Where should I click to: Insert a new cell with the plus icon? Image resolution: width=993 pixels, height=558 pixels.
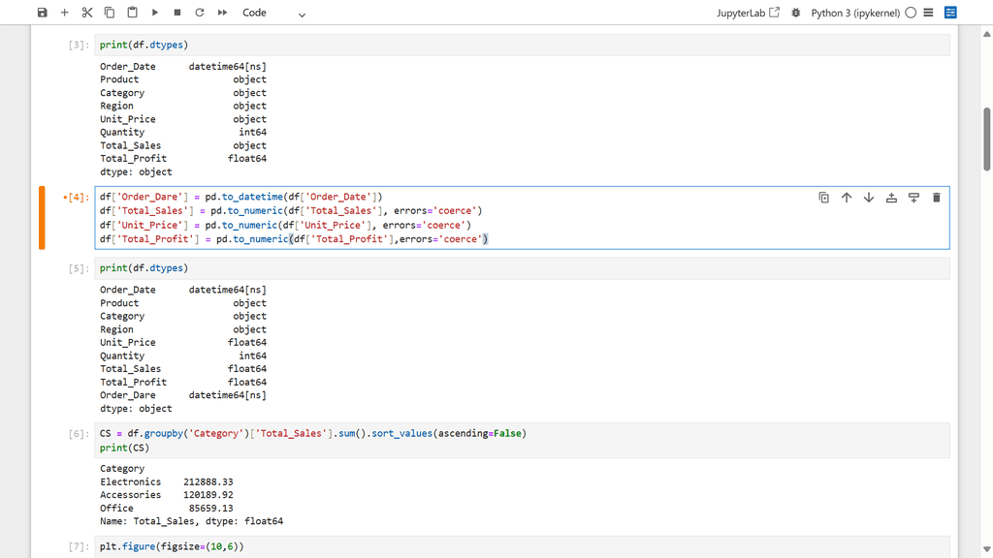65,13
